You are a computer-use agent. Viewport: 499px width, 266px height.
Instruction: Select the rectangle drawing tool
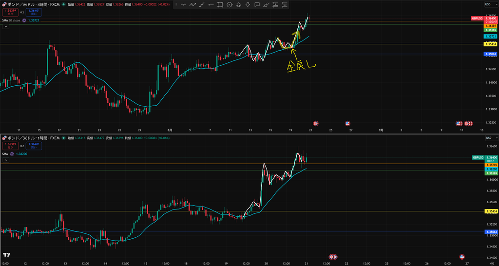click(x=220, y=4)
